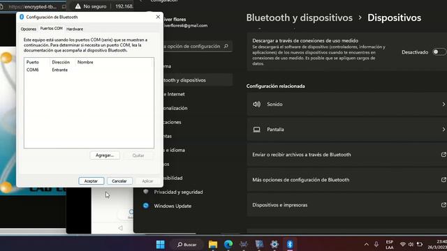Screen dimensions: 447x251
Task: Click Cancelar in Bluetooth dialog
Action: point(119,181)
